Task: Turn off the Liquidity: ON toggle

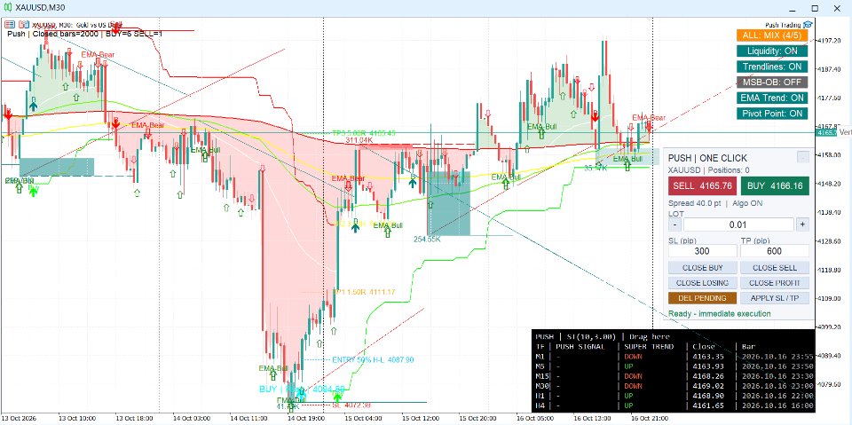Action: (x=772, y=51)
